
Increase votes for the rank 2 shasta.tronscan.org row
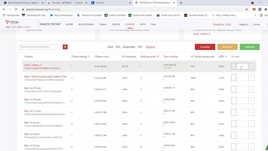click(251, 78)
